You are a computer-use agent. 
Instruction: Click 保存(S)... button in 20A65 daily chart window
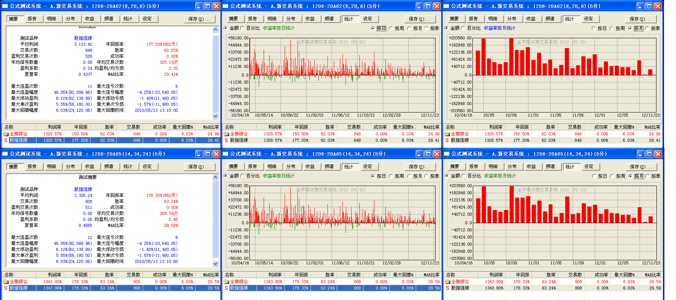[420, 167]
